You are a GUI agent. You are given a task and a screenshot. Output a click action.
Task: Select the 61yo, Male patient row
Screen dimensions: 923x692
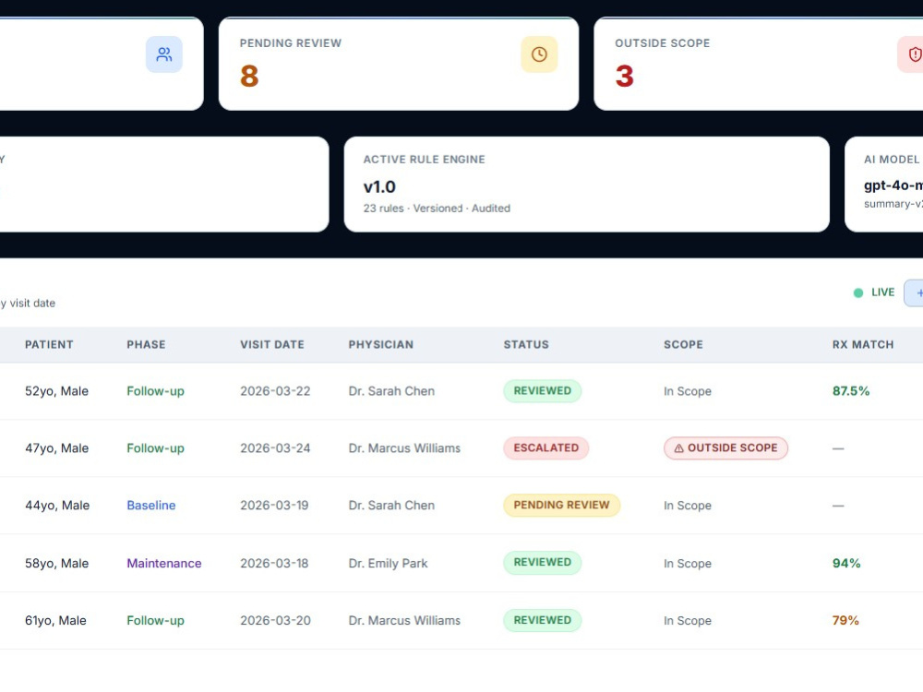click(461, 621)
